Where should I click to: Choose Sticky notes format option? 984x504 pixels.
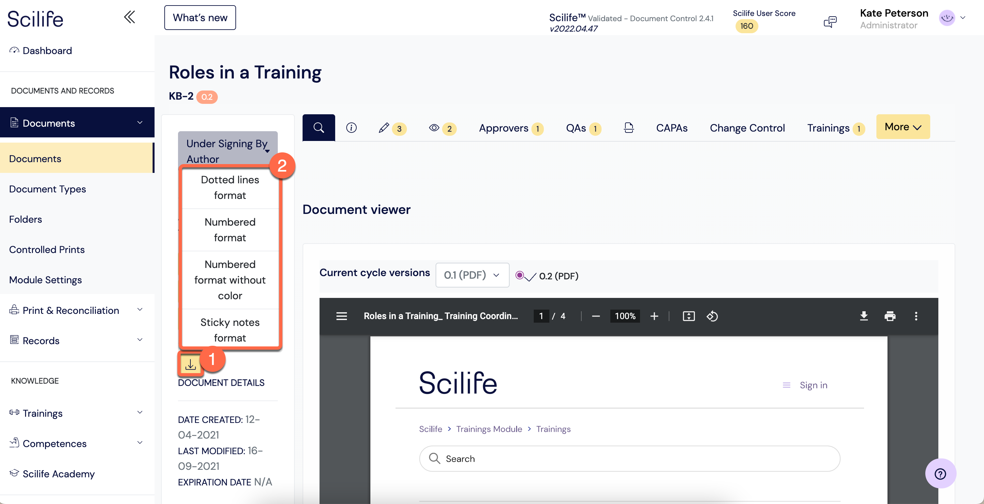pos(230,329)
